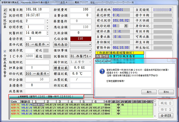
Task: Toggle the 卡號未填不警告 checkbox
Action: (x=5, y=51)
